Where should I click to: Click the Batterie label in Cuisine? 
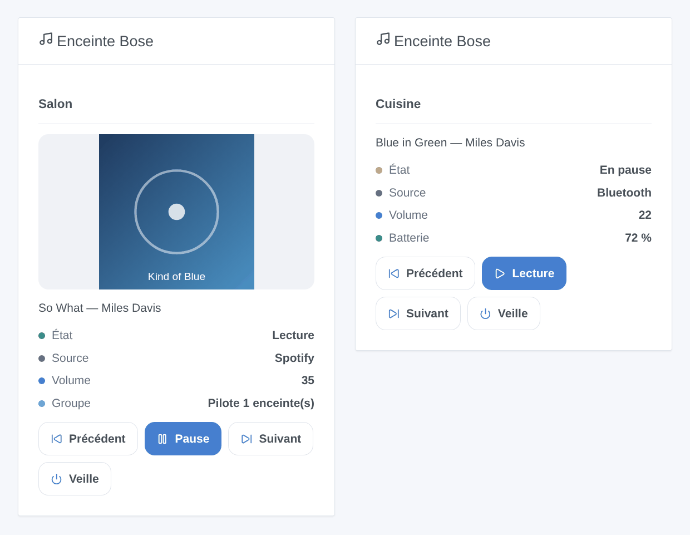409,238
